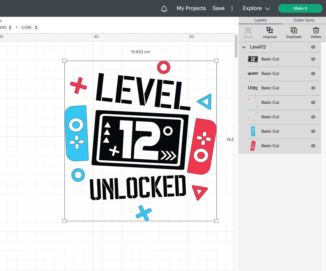Click the red controller layer thumbnail
326x271 pixels.
[253, 146]
